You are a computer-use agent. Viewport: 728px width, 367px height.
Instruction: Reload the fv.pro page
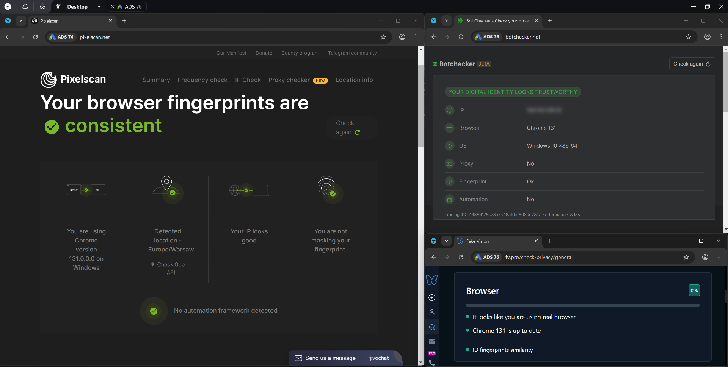[x=461, y=257]
